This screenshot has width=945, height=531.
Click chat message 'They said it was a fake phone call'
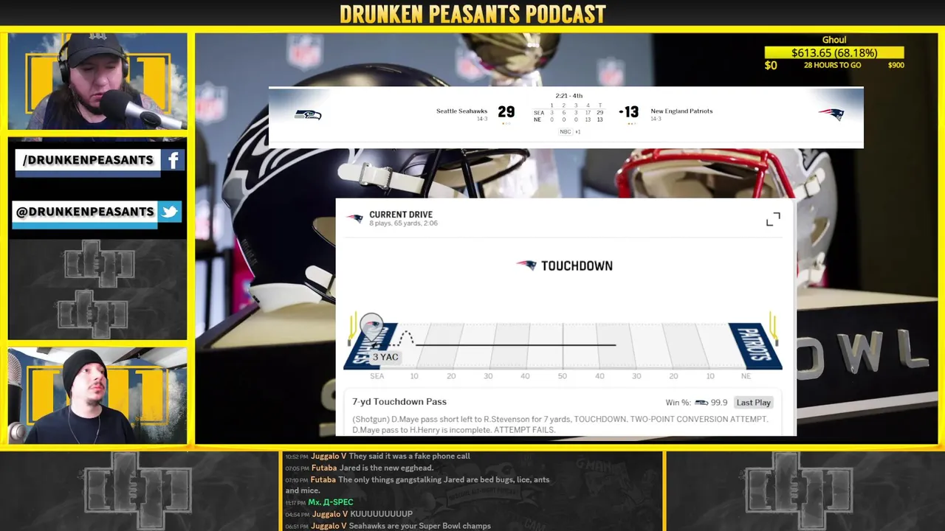[x=409, y=457]
